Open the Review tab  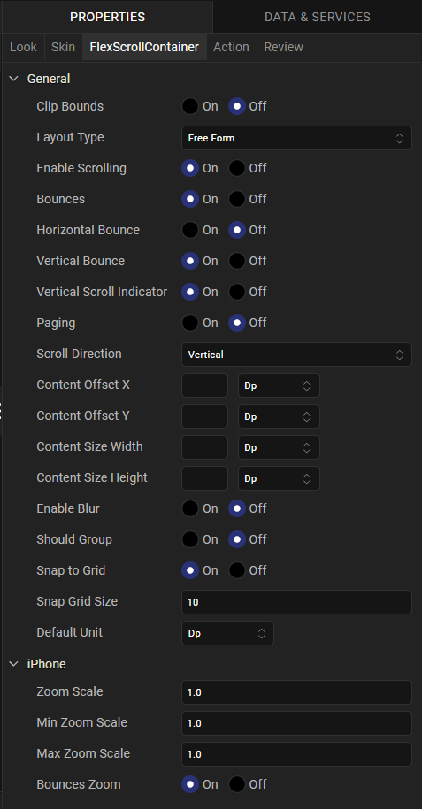tap(284, 47)
